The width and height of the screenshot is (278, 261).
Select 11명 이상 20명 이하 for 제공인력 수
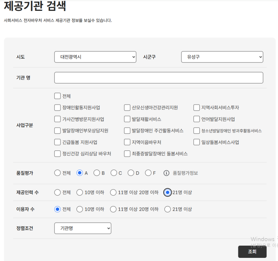(113, 193)
